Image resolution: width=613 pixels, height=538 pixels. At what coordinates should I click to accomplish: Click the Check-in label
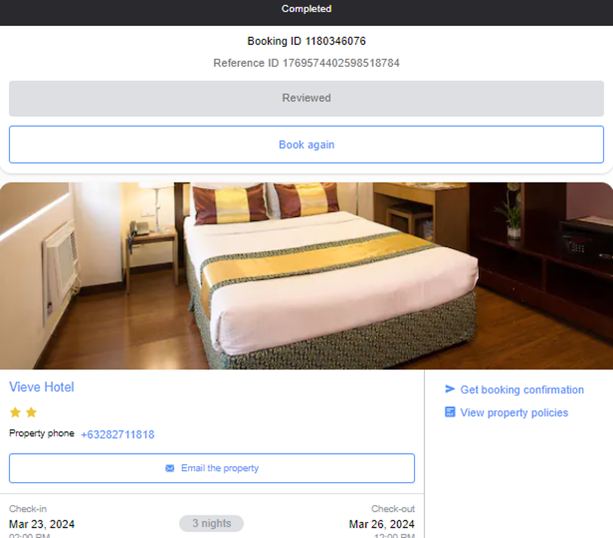28,509
